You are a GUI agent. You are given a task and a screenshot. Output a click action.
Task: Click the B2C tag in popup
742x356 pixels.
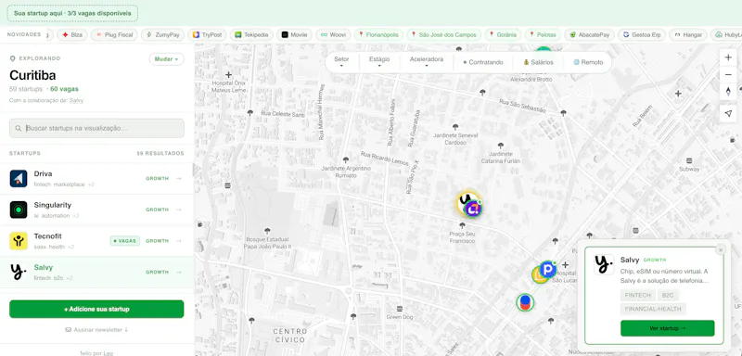point(668,295)
